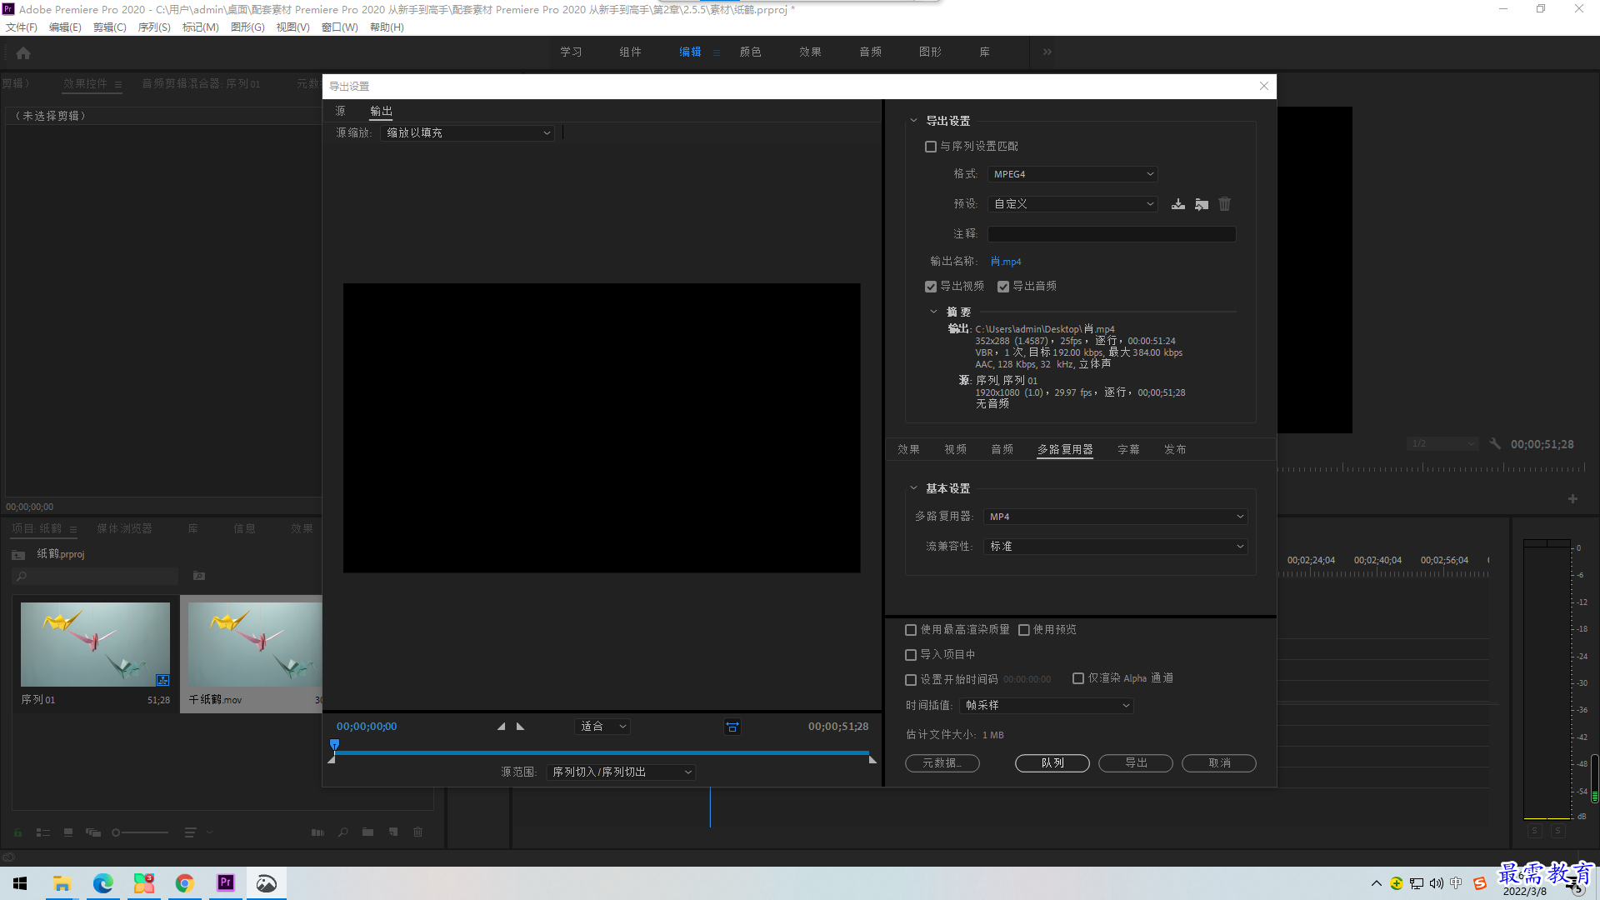Click the plus button editor icon
This screenshot has width=1600, height=900.
point(1572,498)
